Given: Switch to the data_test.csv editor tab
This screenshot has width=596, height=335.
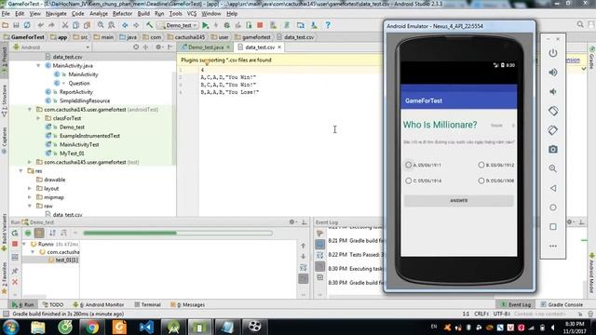Looking at the screenshot, I should (x=259, y=47).
